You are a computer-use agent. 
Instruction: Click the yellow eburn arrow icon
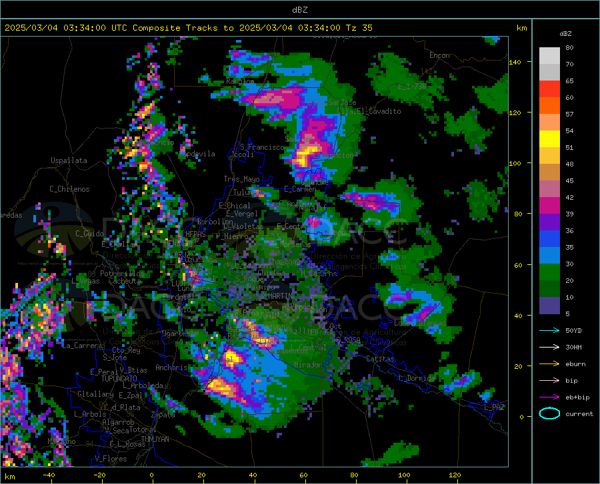click(549, 363)
